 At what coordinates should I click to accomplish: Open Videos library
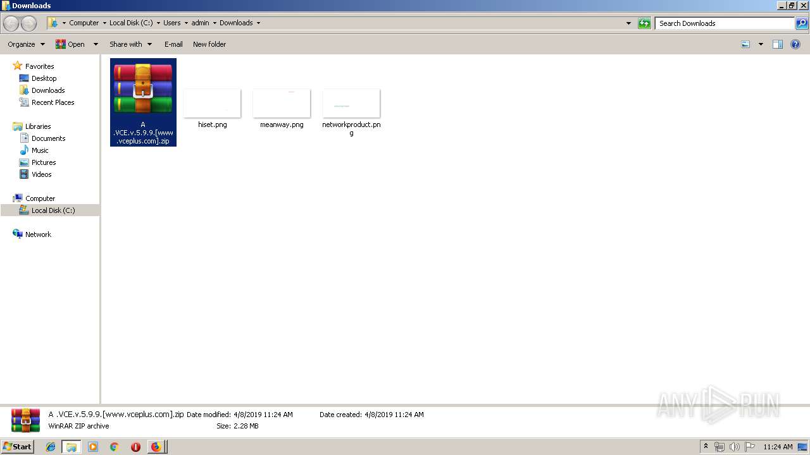(41, 174)
